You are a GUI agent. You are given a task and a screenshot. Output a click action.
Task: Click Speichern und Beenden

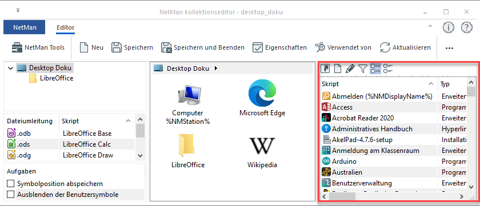[203, 48]
